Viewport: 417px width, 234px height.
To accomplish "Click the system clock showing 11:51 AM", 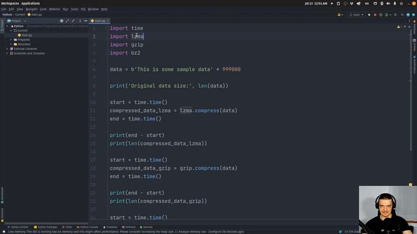I will [x=316, y=3].
